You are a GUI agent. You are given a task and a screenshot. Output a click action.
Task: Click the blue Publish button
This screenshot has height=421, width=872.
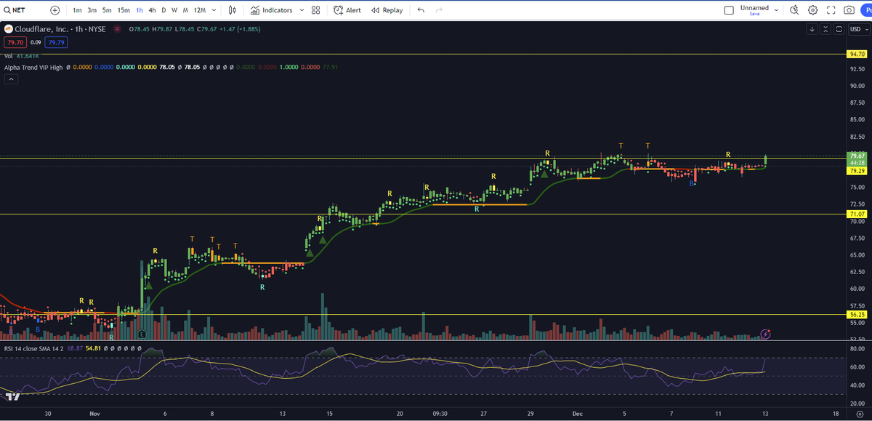pyautogui.click(x=867, y=10)
